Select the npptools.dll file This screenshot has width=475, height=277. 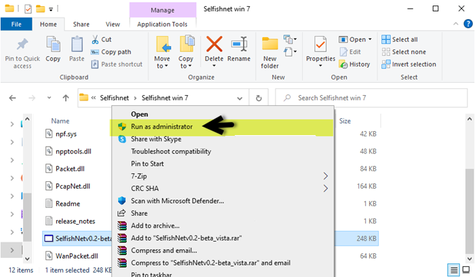tap(73, 151)
